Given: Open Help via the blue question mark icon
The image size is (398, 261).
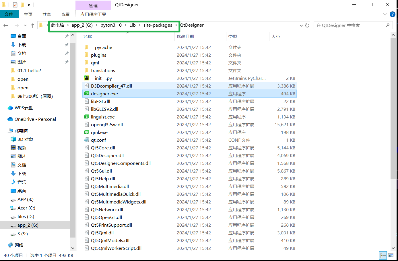Looking at the screenshot, I should 393,14.
